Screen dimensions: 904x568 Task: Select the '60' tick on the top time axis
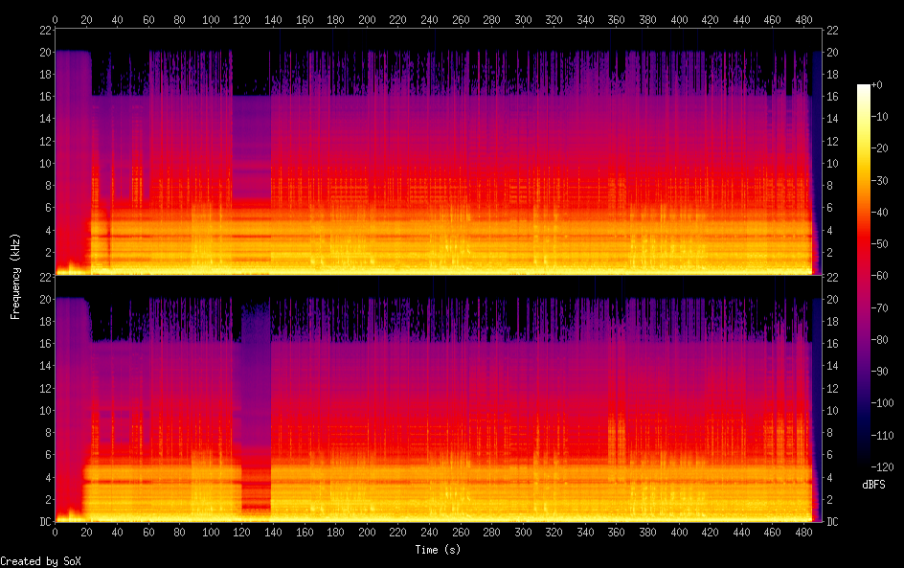click(148, 19)
